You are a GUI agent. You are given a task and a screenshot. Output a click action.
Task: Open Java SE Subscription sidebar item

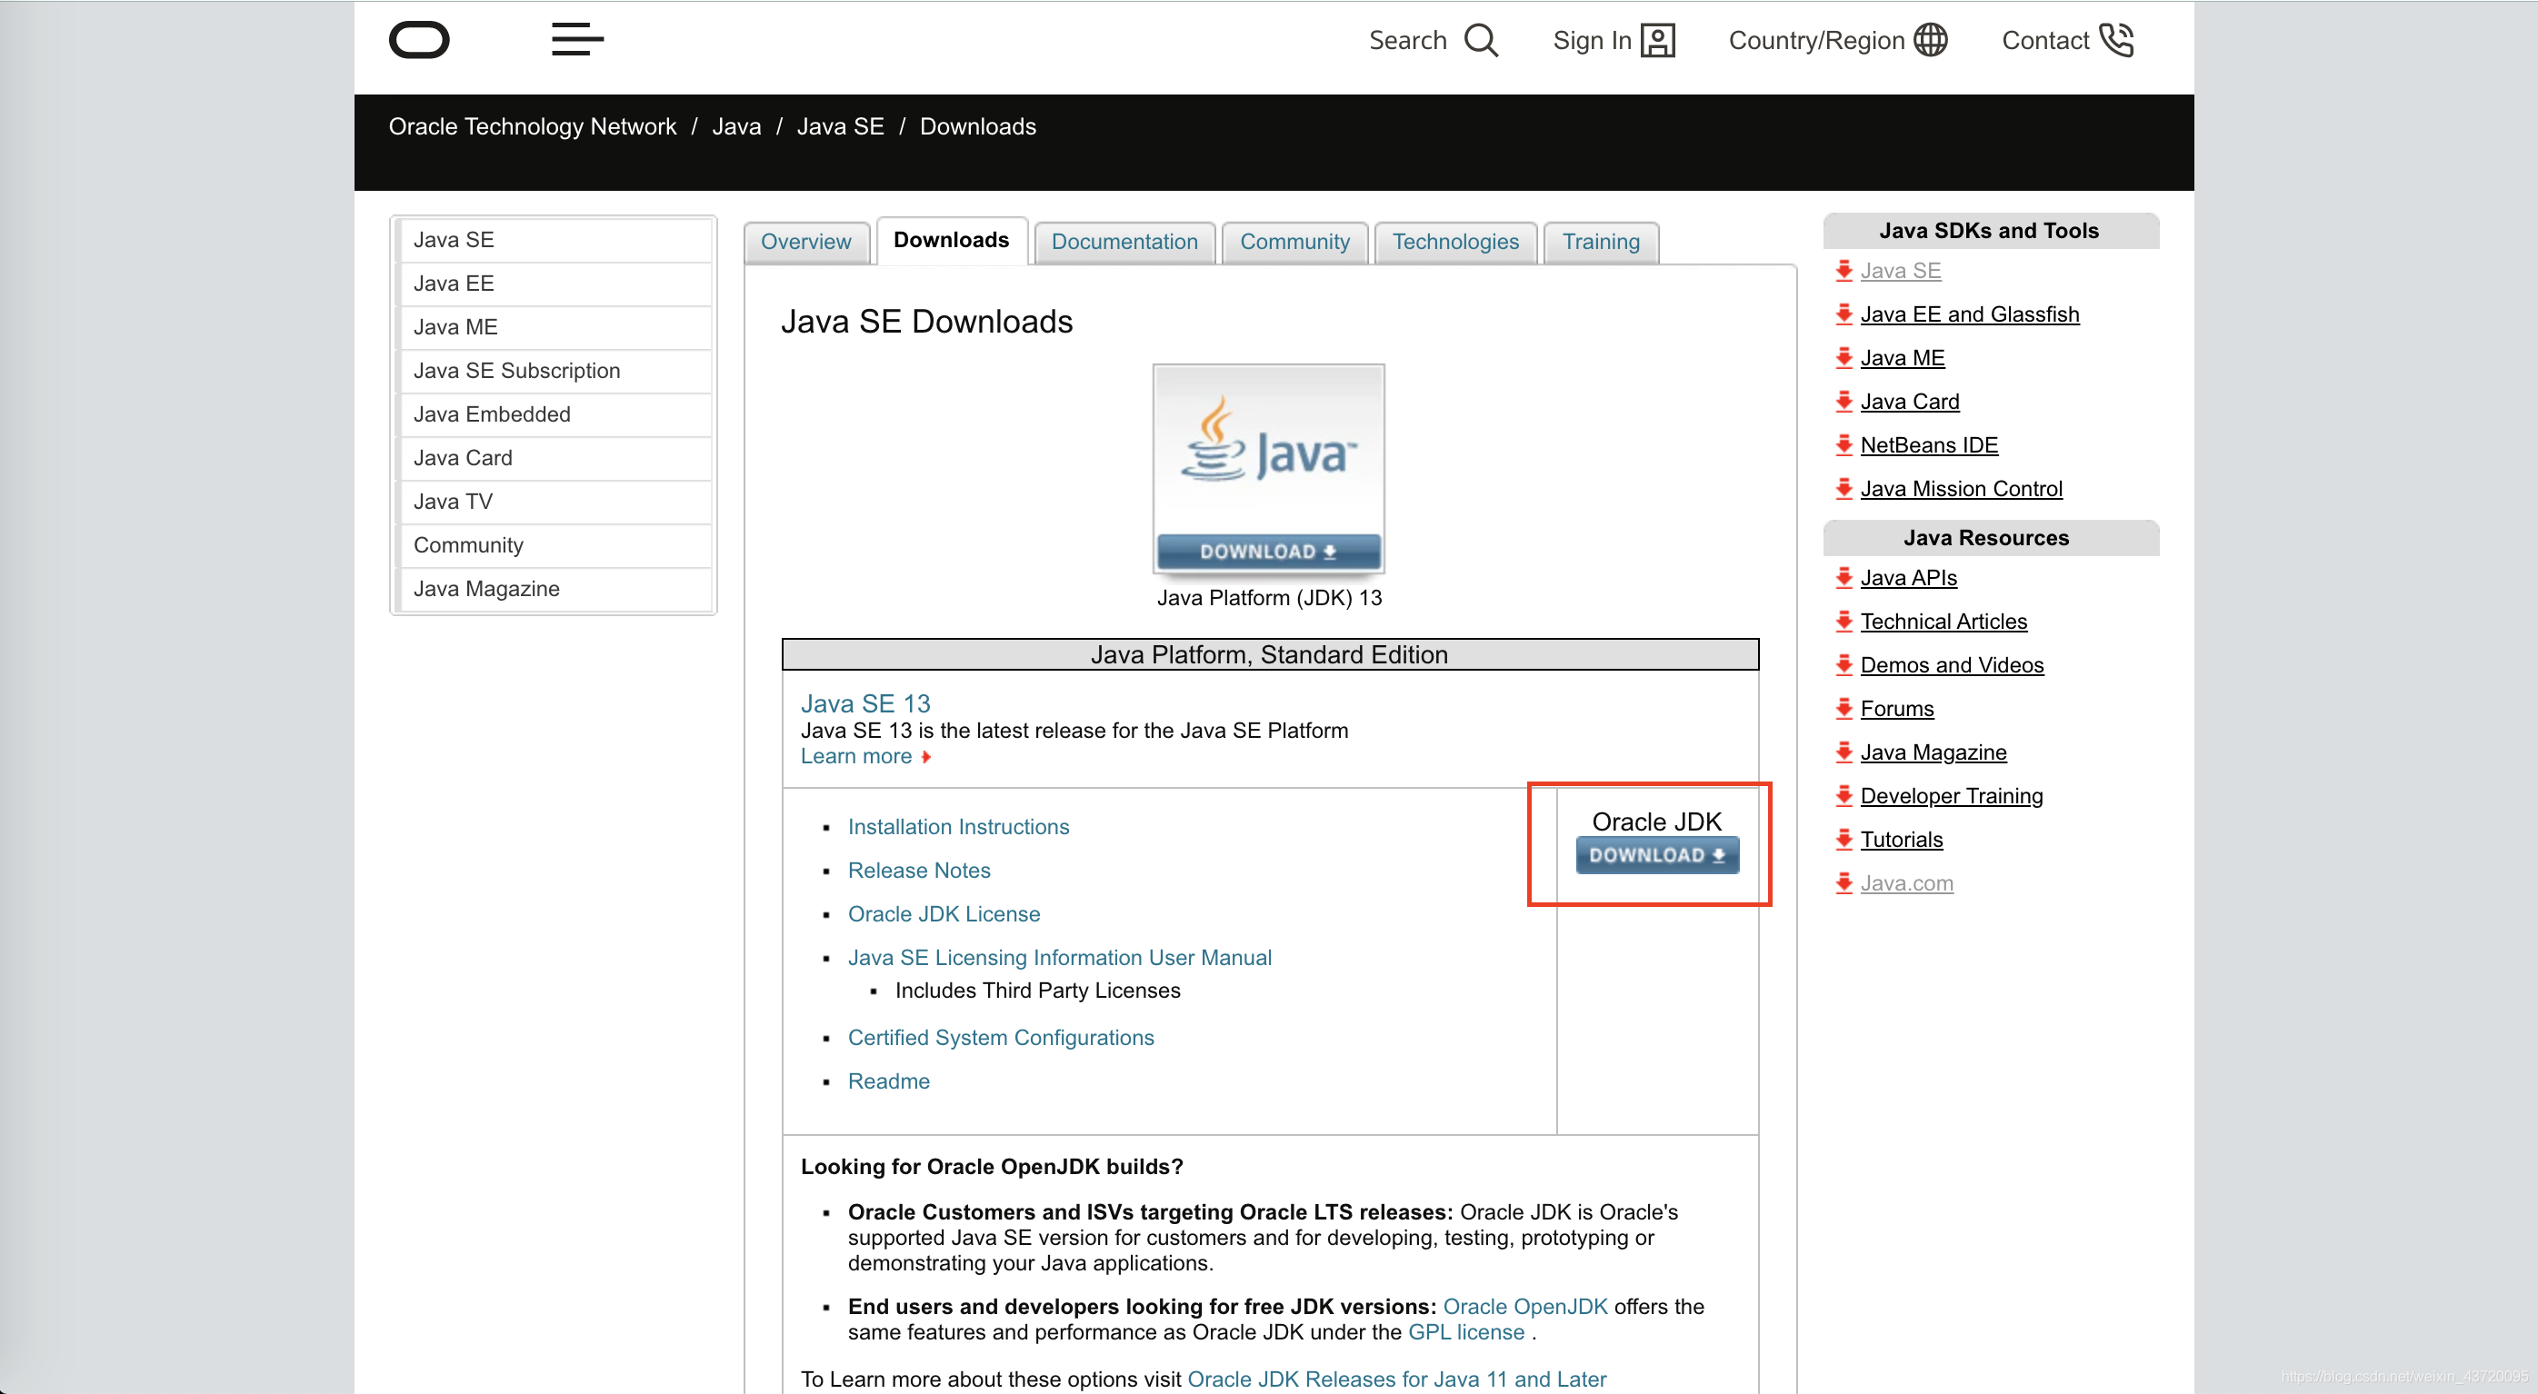click(x=554, y=372)
